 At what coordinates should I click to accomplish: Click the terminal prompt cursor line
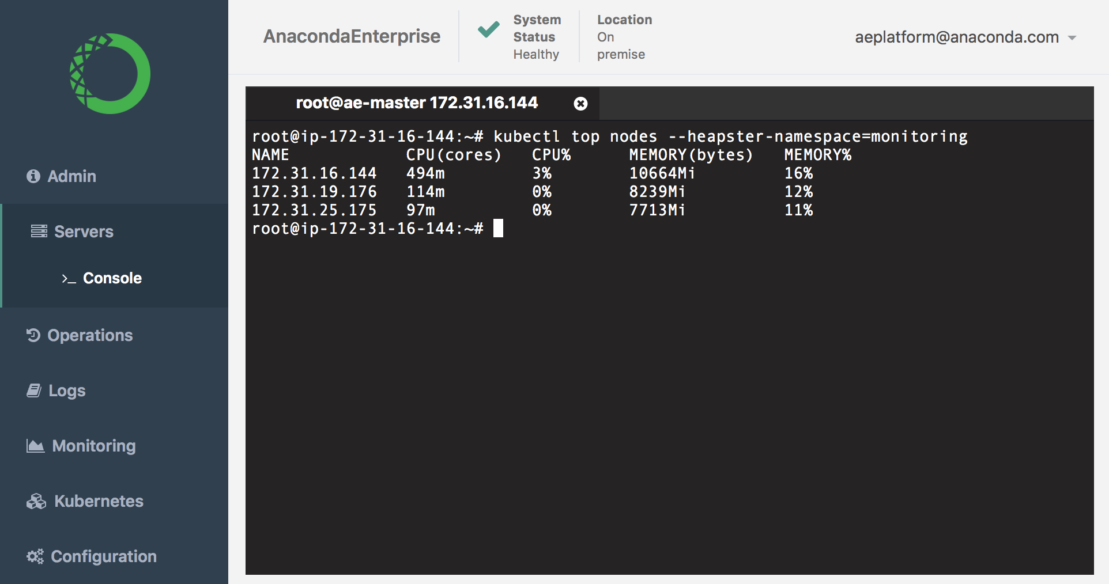click(499, 229)
